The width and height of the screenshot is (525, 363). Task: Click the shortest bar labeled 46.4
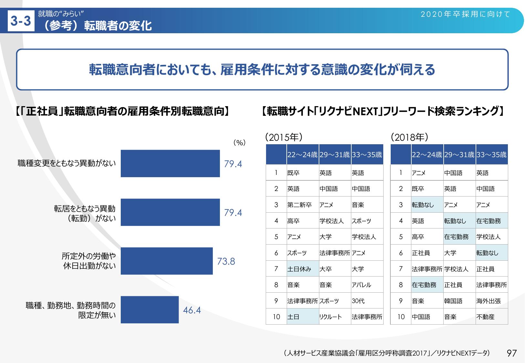tap(149, 310)
